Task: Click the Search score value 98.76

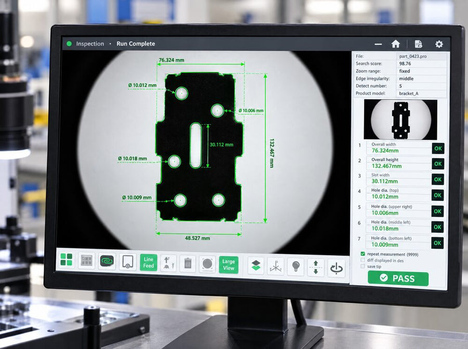Action: pos(405,64)
